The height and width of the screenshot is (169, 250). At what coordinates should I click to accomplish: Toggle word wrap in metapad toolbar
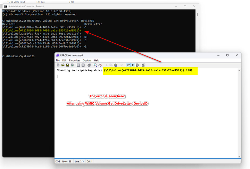point(128,65)
